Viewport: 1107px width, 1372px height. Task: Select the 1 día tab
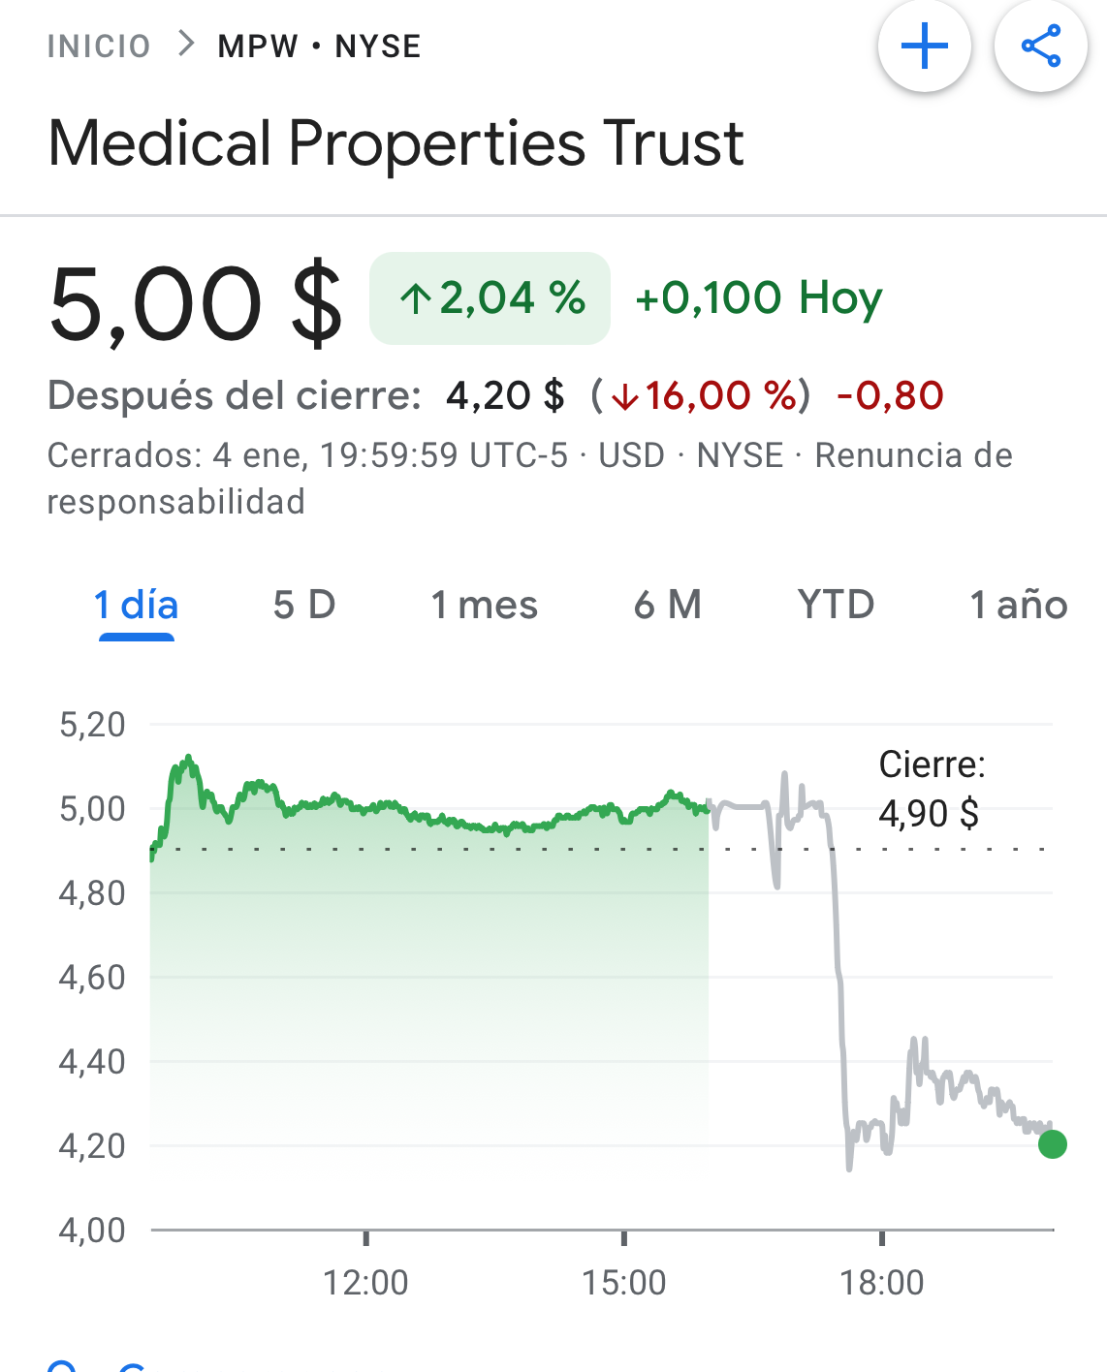point(137,606)
